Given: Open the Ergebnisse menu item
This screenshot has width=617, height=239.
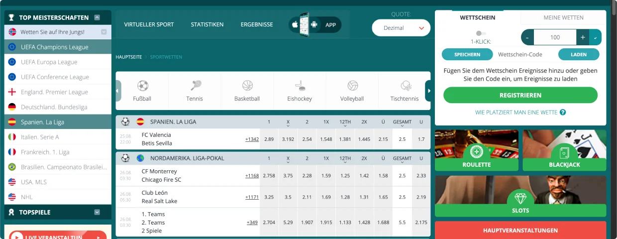Looking at the screenshot, I should click(257, 24).
